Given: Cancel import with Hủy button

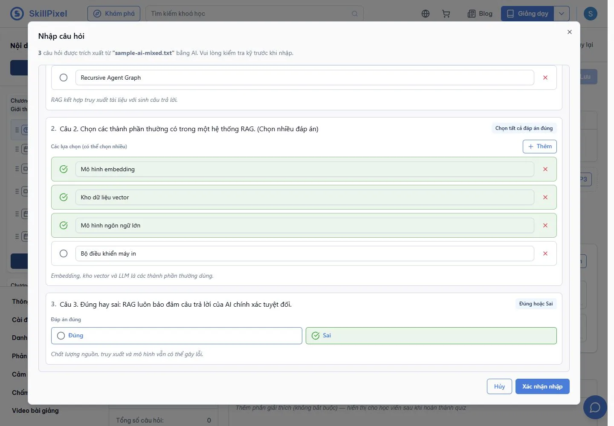Looking at the screenshot, I should tap(499, 386).
